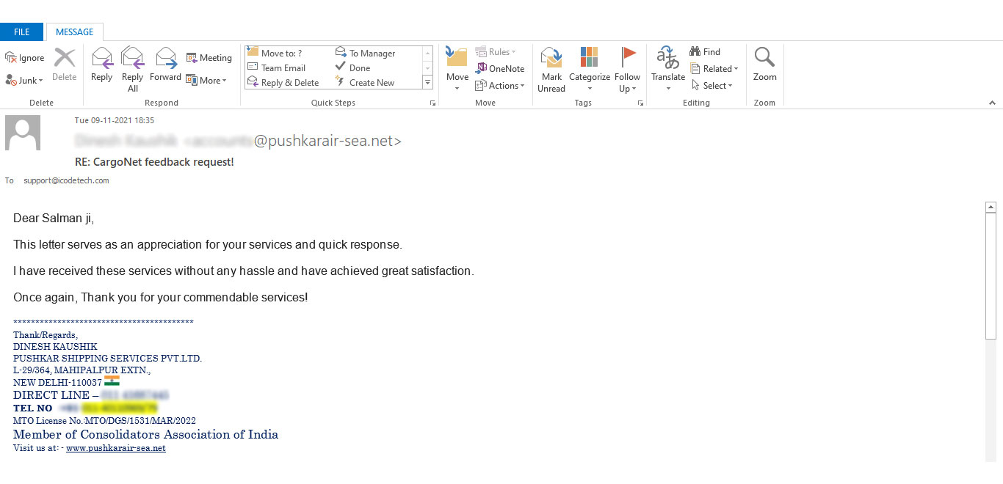Visit the www.pushkarair-sea.net link
1003x484 pixels.
point(115,447)
